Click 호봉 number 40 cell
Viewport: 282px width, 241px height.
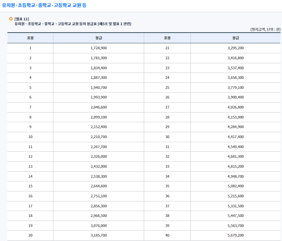(167, 235)
